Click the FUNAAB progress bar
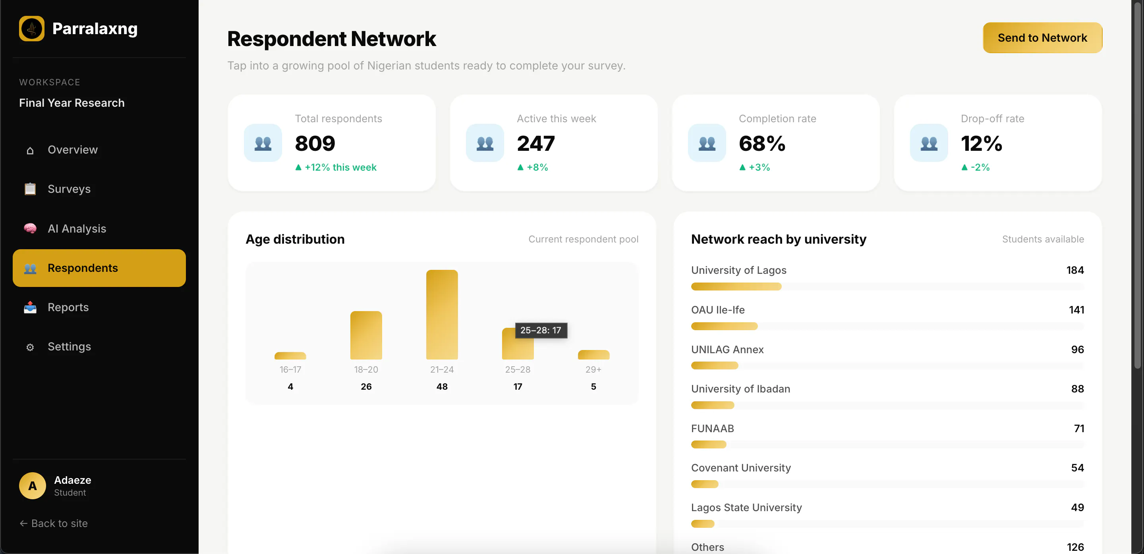This screenshot has height=554, width=1144. coord(887,444)
